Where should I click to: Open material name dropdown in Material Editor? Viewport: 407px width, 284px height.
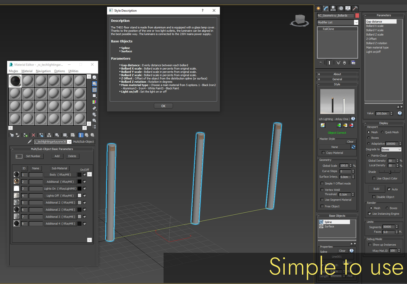[x=69, y=142]
